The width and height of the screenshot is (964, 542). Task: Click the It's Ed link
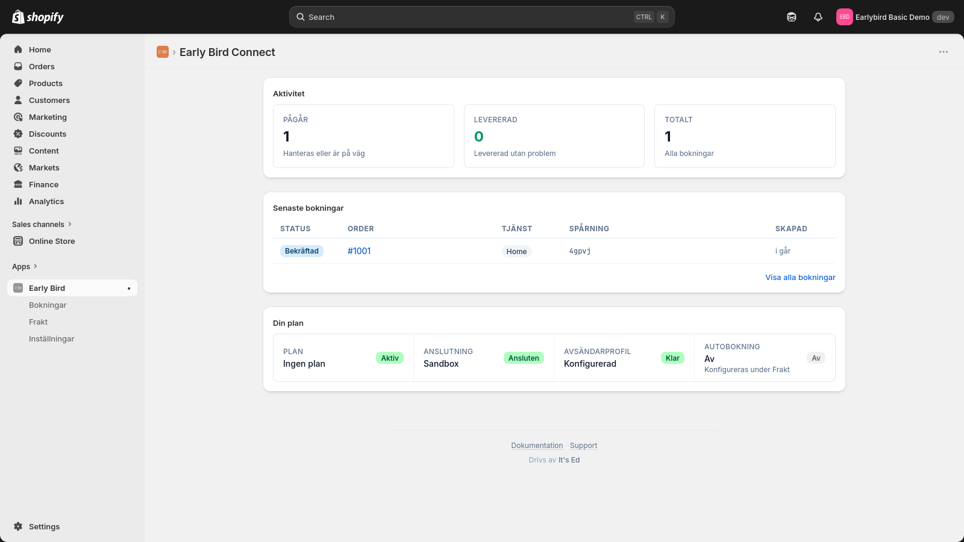(569, 460)
